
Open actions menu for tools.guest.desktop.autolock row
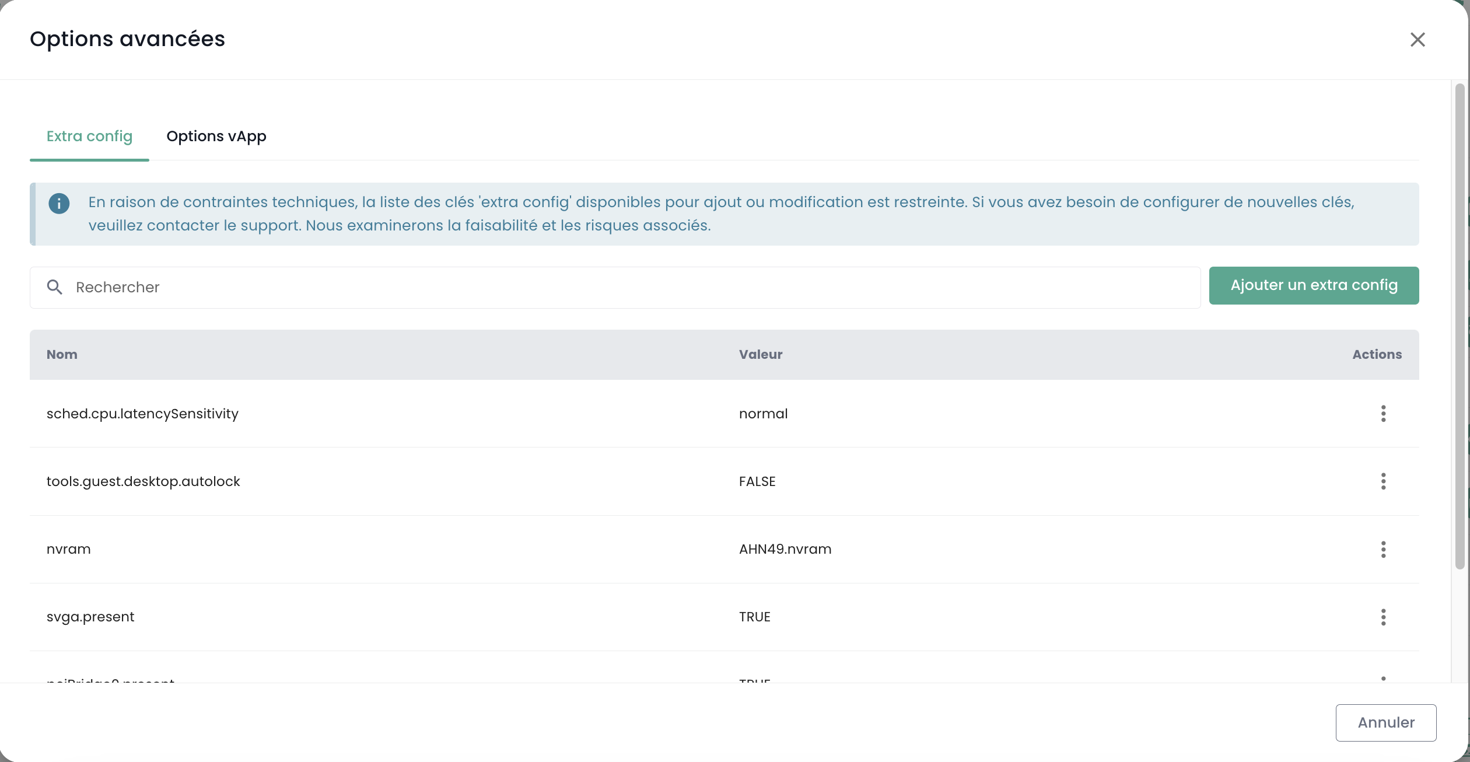[1383, 481]
